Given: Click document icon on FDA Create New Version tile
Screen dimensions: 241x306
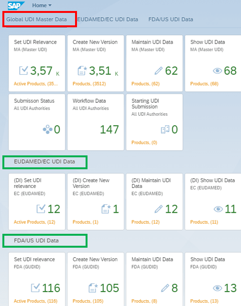Looking at the screenshot, I should 93,288.
